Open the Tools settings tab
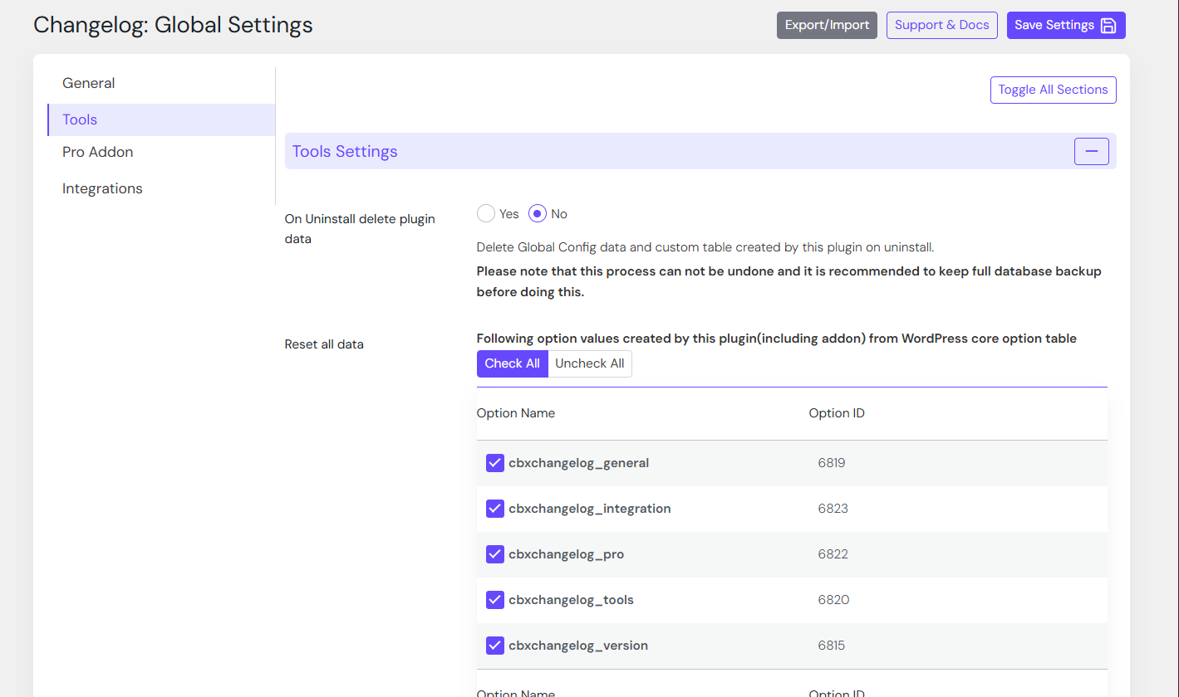 [161, 119]
